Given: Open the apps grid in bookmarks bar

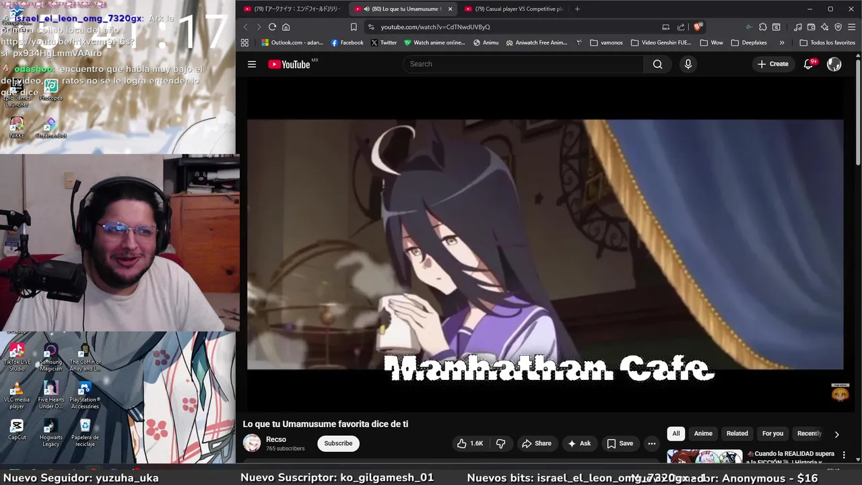Looking at the screenshot, I should [244, 42].
